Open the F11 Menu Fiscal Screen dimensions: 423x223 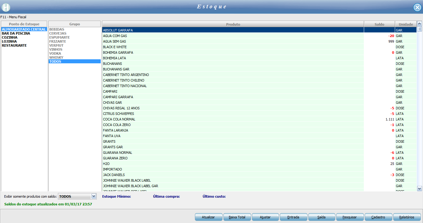coord(13,17)
